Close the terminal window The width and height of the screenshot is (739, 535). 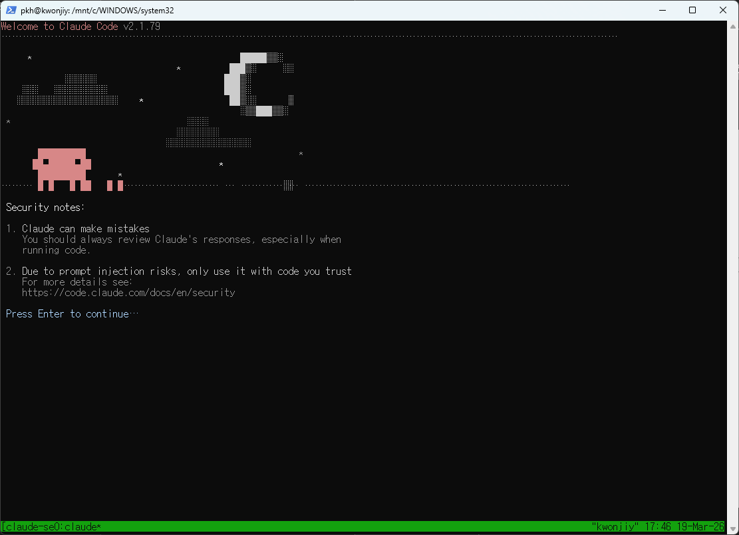723,10
